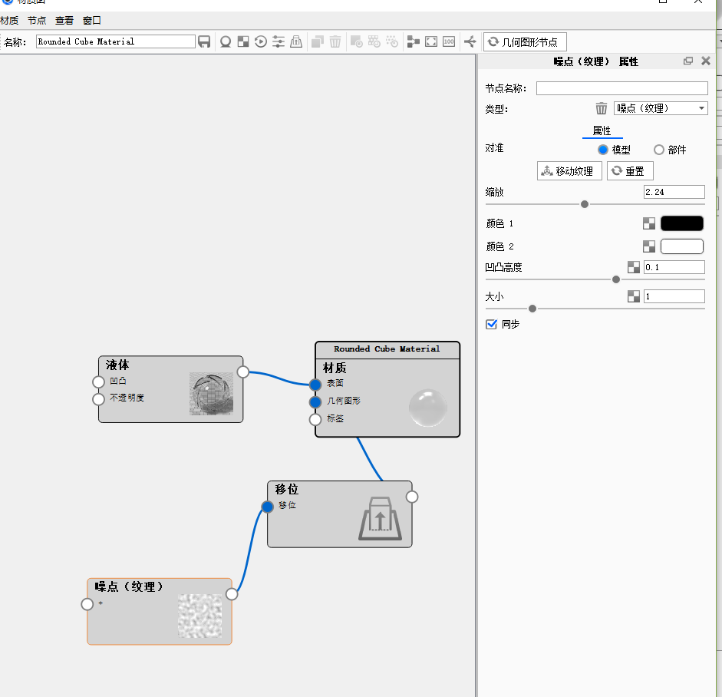The image size is (722, 697).
Task: Open the geometry nodes displacement icon in toolbar
Action: [296, 42]
